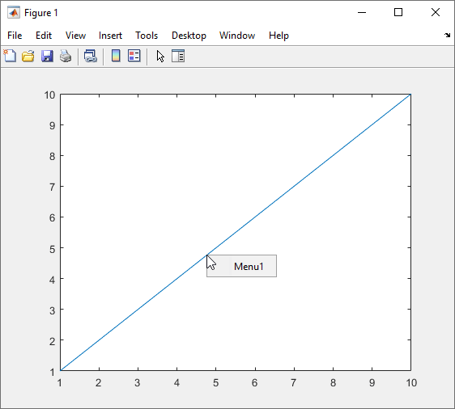Open the Help menu

pyautogui.click(x=279, y=36)
